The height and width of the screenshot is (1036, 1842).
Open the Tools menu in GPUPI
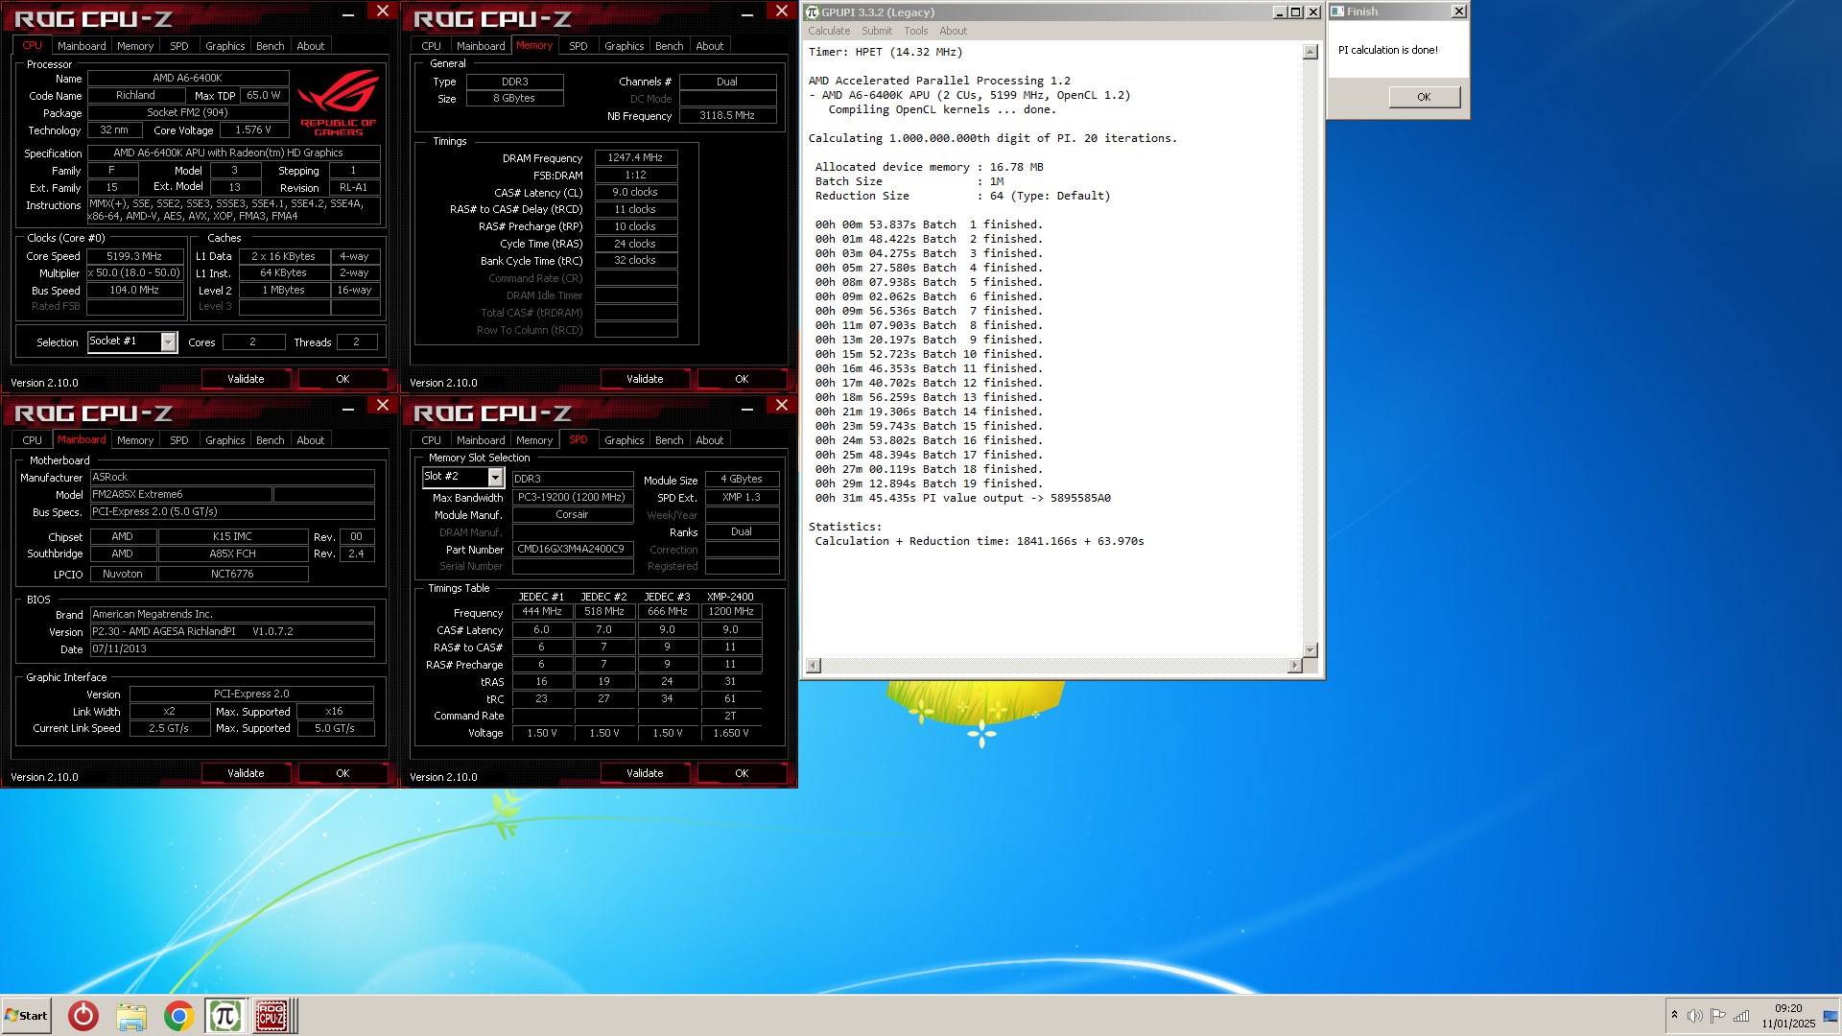[916, 31]
